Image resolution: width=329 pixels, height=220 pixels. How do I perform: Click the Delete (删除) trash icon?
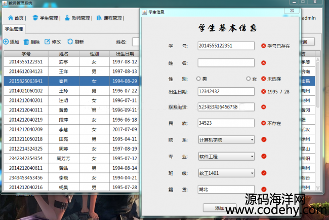(x=26, y=42)
